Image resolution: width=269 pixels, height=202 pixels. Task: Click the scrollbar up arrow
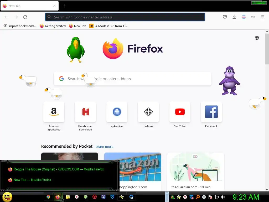(267, 32)
